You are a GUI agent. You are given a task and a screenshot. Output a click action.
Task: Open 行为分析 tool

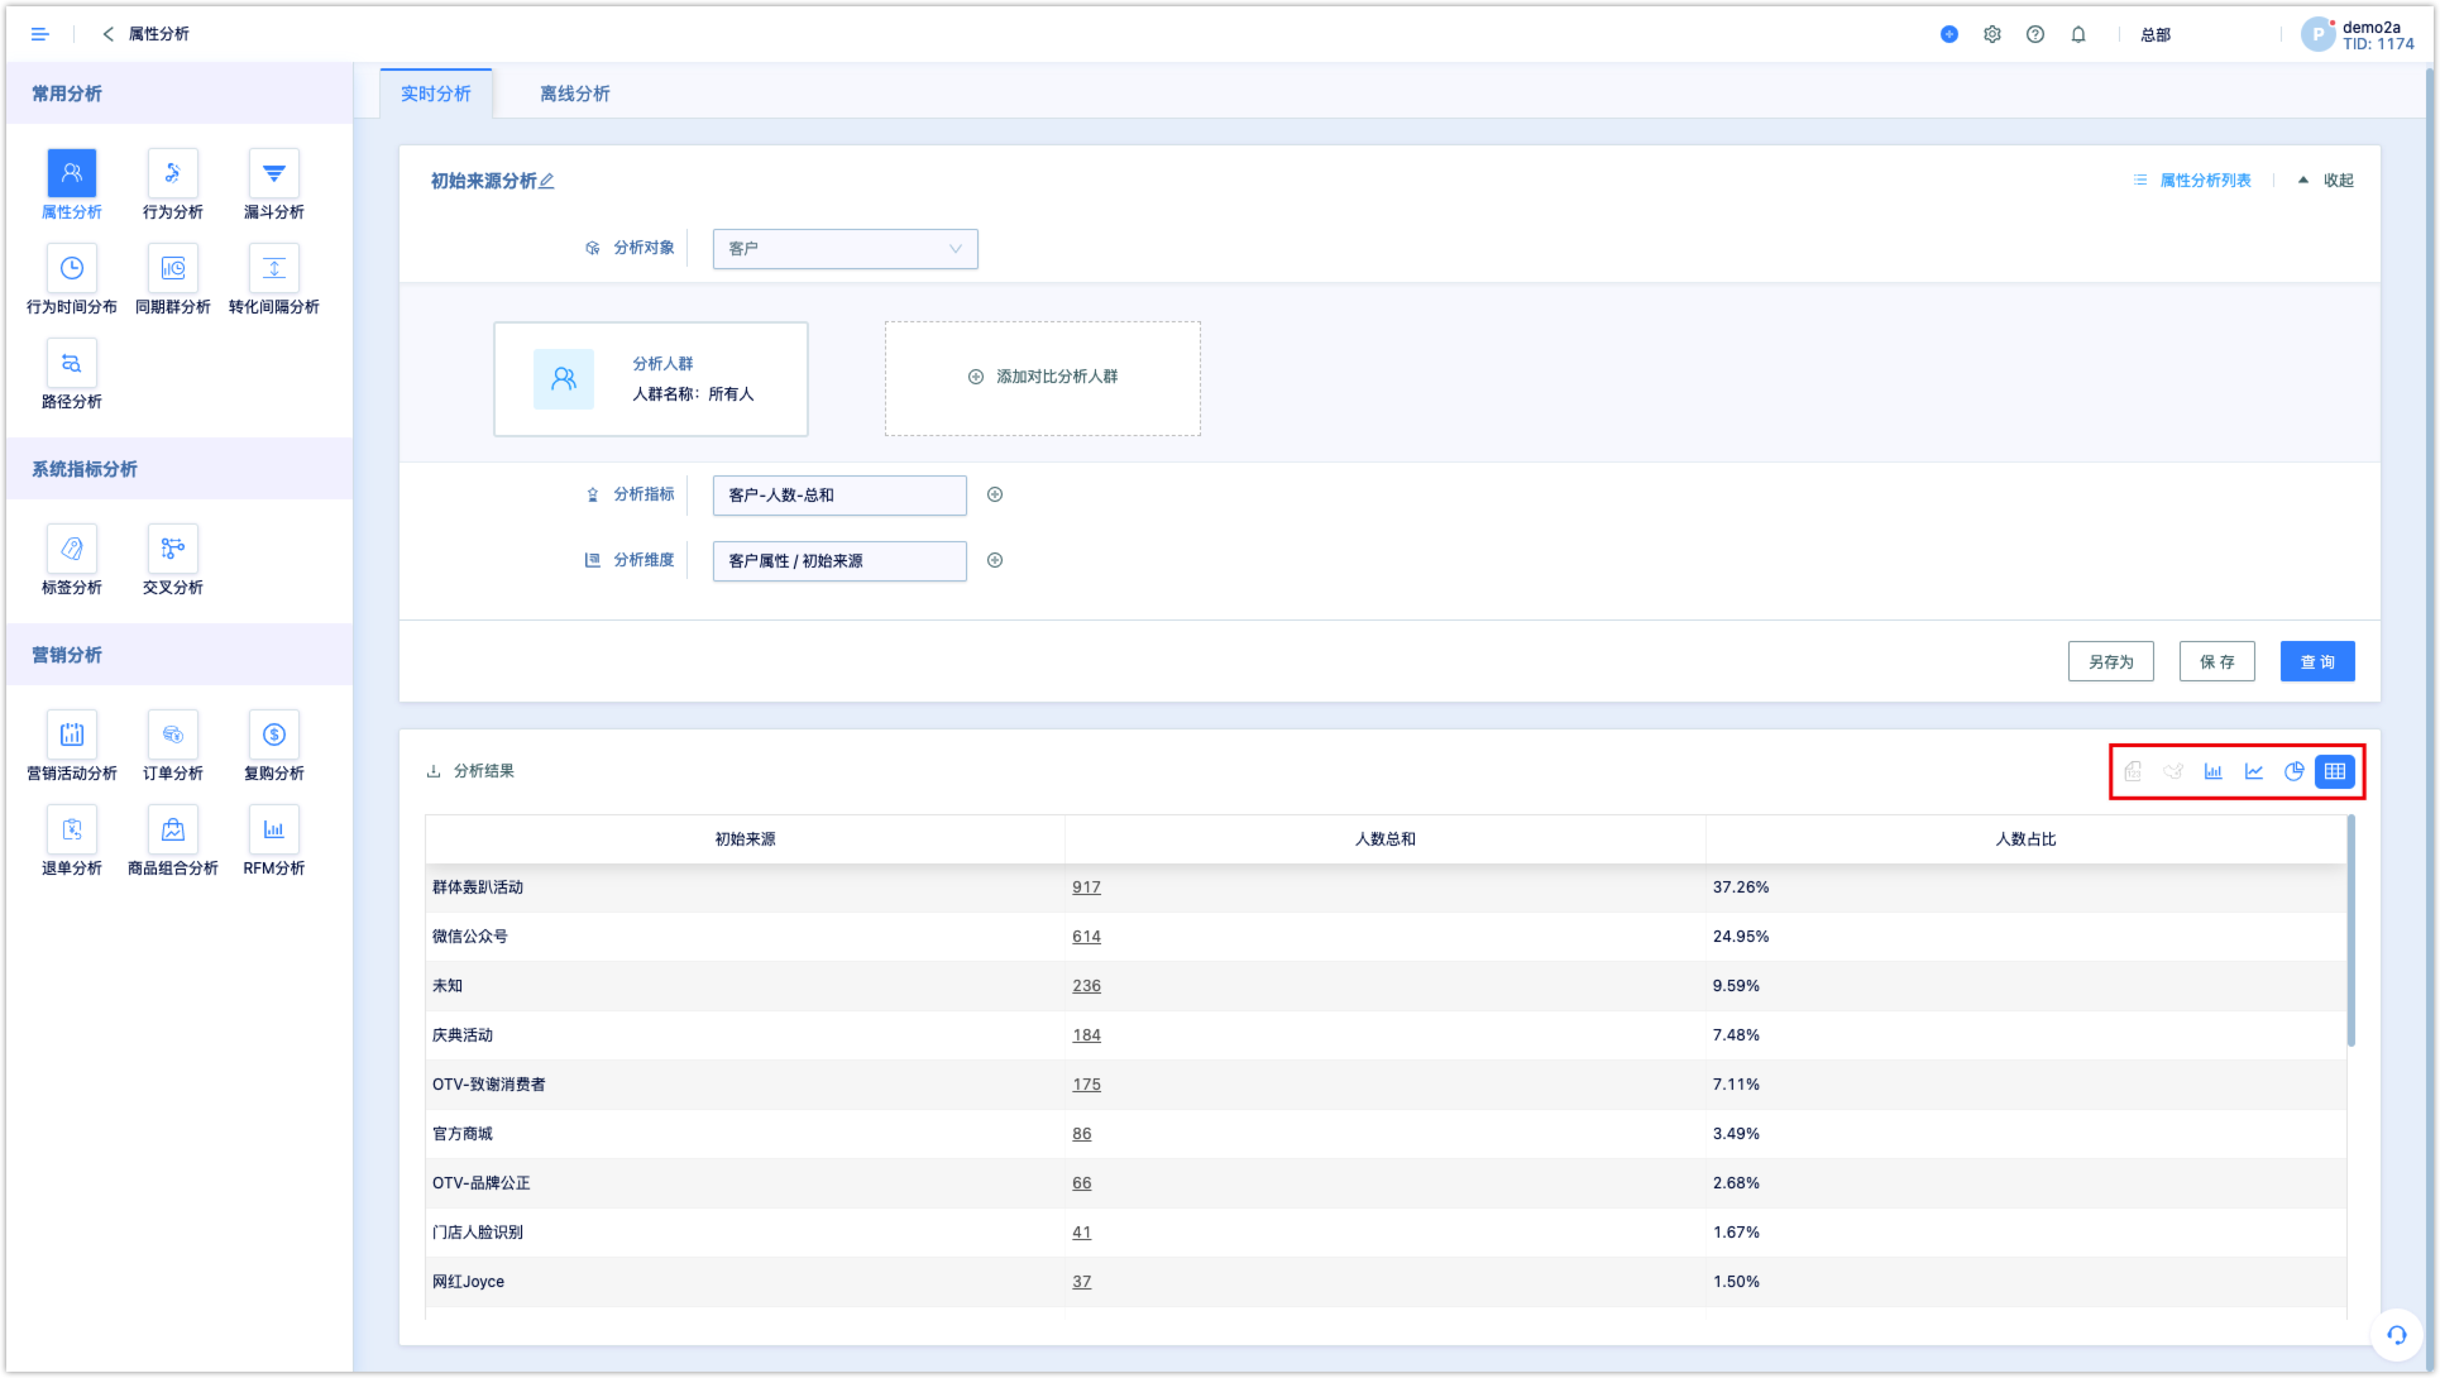coord(173,184)
